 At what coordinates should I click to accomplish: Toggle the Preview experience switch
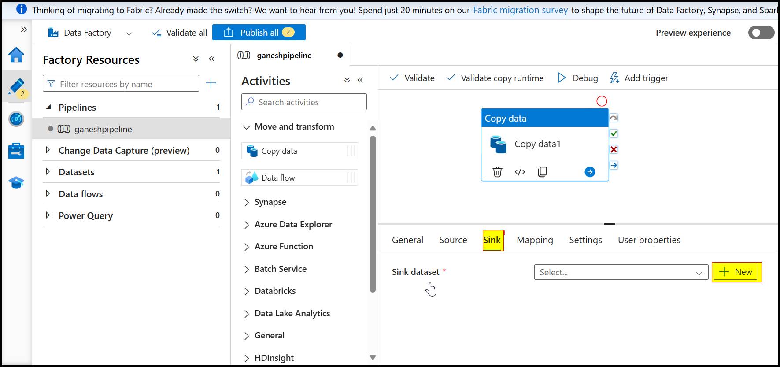(x=761, y=33)
